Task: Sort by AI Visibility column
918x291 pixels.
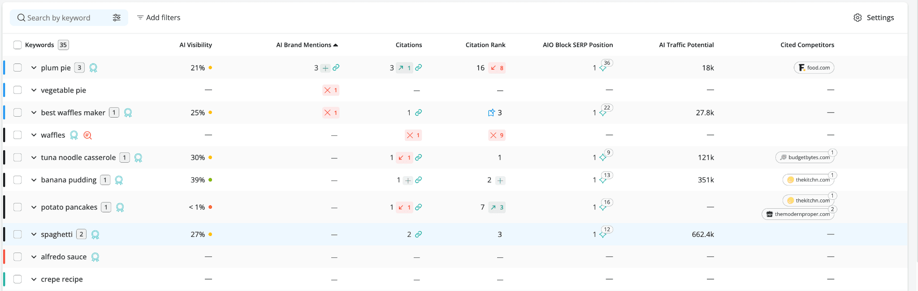Action: (195, 45)
